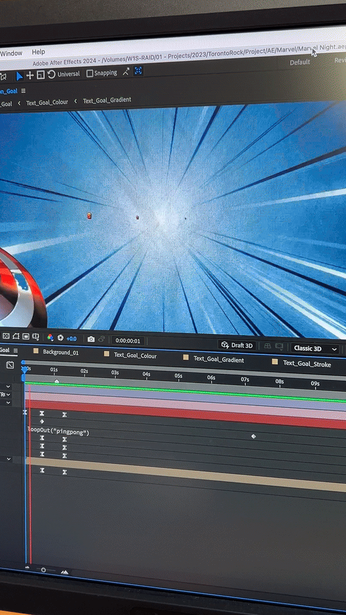Open Text_Goal_Gradient breadcrumb in viewer
The image size is (346, 615).
coord(107,100)
